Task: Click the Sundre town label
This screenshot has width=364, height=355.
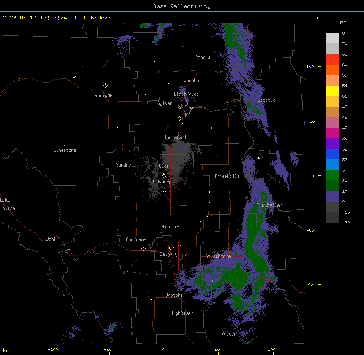Action: point(123,165)
